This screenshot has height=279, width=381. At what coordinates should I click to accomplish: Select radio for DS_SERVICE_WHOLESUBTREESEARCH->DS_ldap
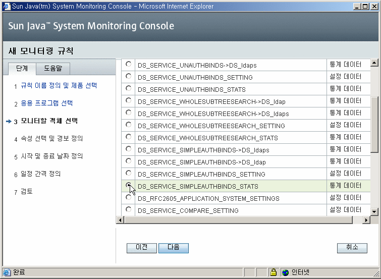pyautogui.click(x=128, y=100)
